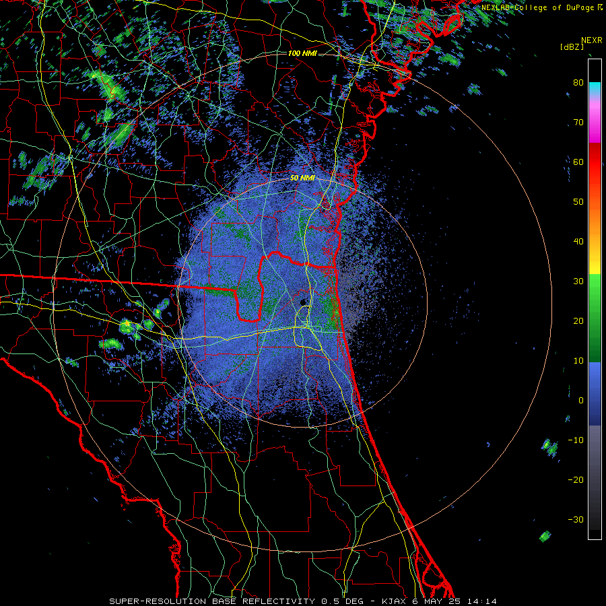Click the 30 value on the dBZ scale

[x=578, y=281]
